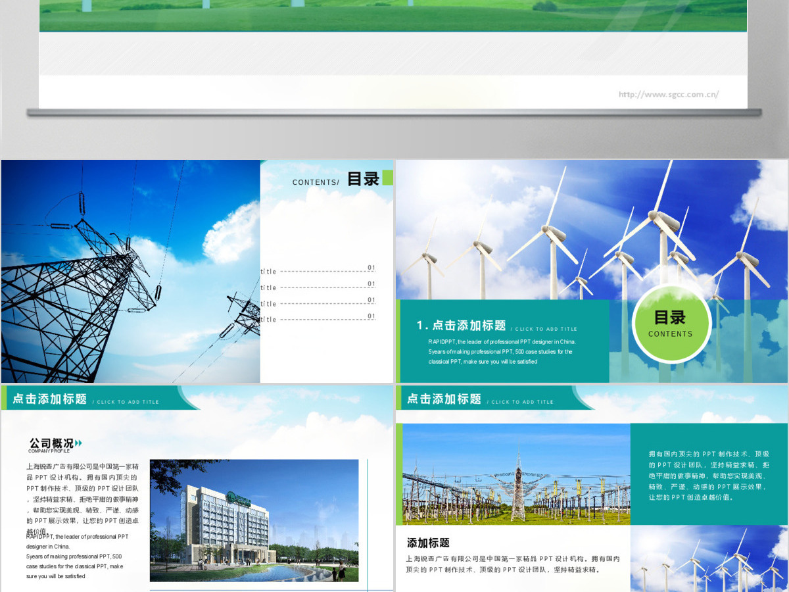Select the green 目录 CONTENTS circle

(671, 323)
